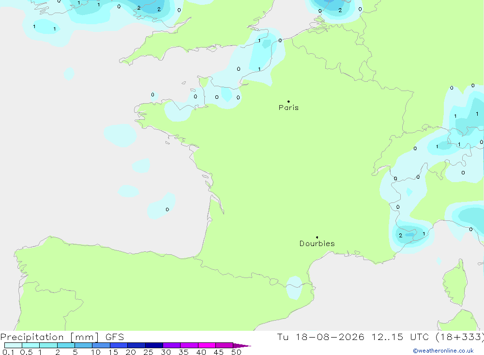Click the legend scale label '35'

(x=183, y=352)
